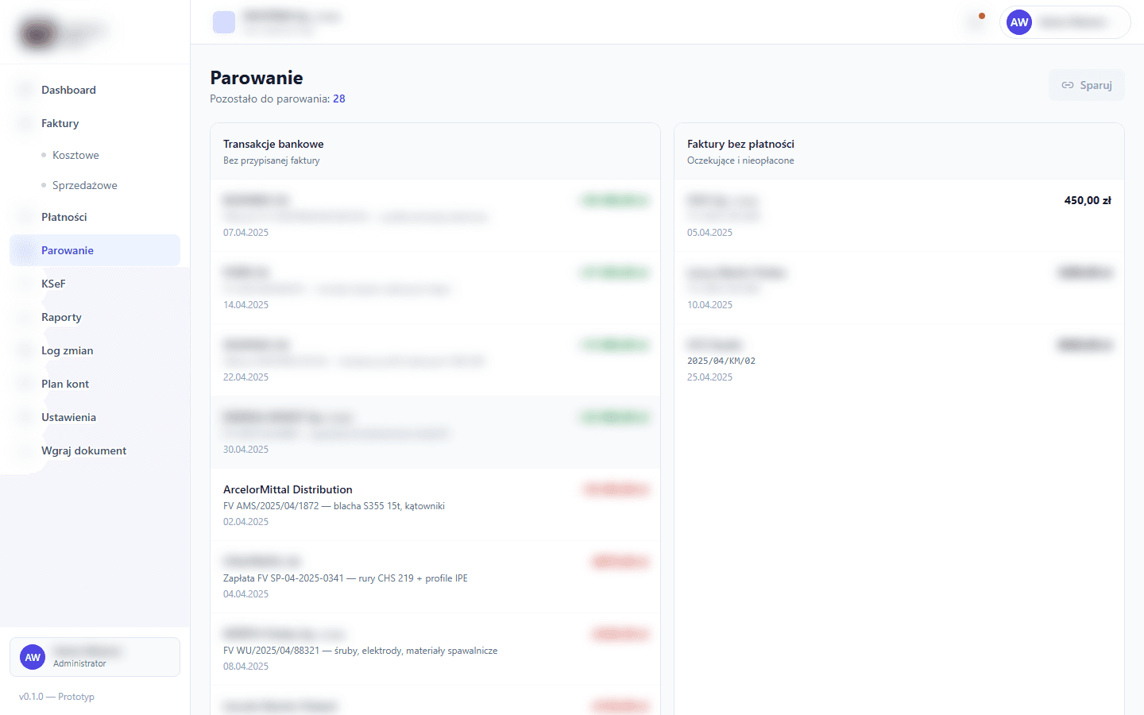
Task: Select the ArcelorMittal Distribution transaction
Action: click(435, 505)
